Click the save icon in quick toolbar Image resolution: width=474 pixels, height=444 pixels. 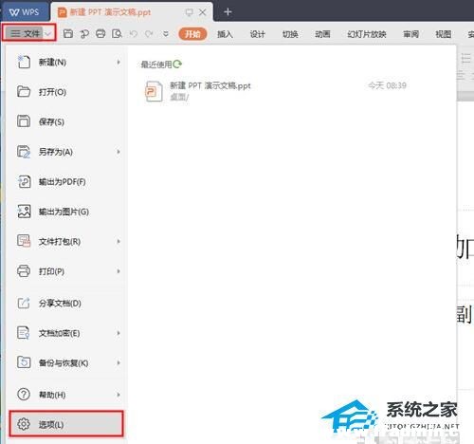pyautogui.click(x=68, y=33)
